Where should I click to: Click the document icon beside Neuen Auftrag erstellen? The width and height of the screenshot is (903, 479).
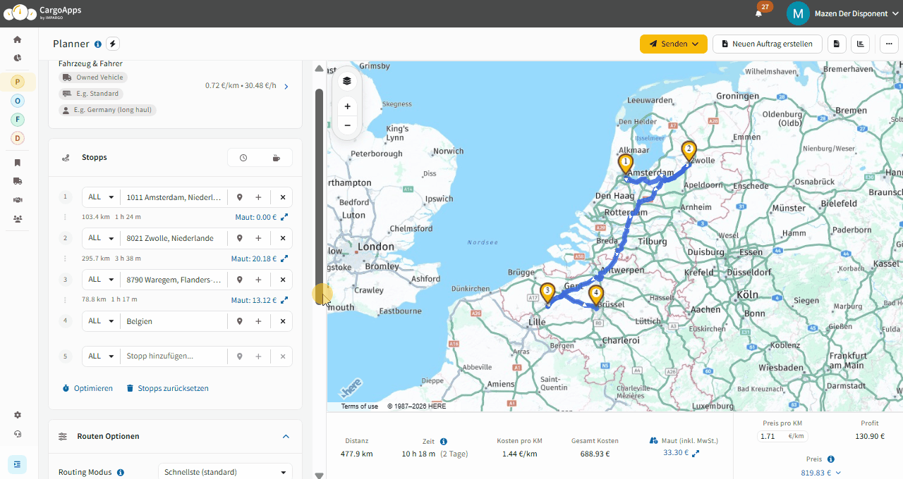click(x=837, y=44)
